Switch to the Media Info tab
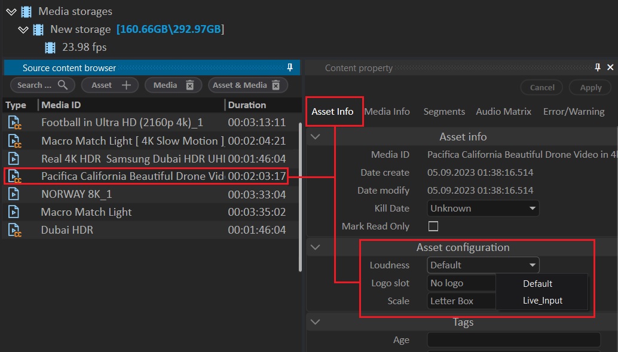Screen dimensions: 618x352 [x=387, y=112]
